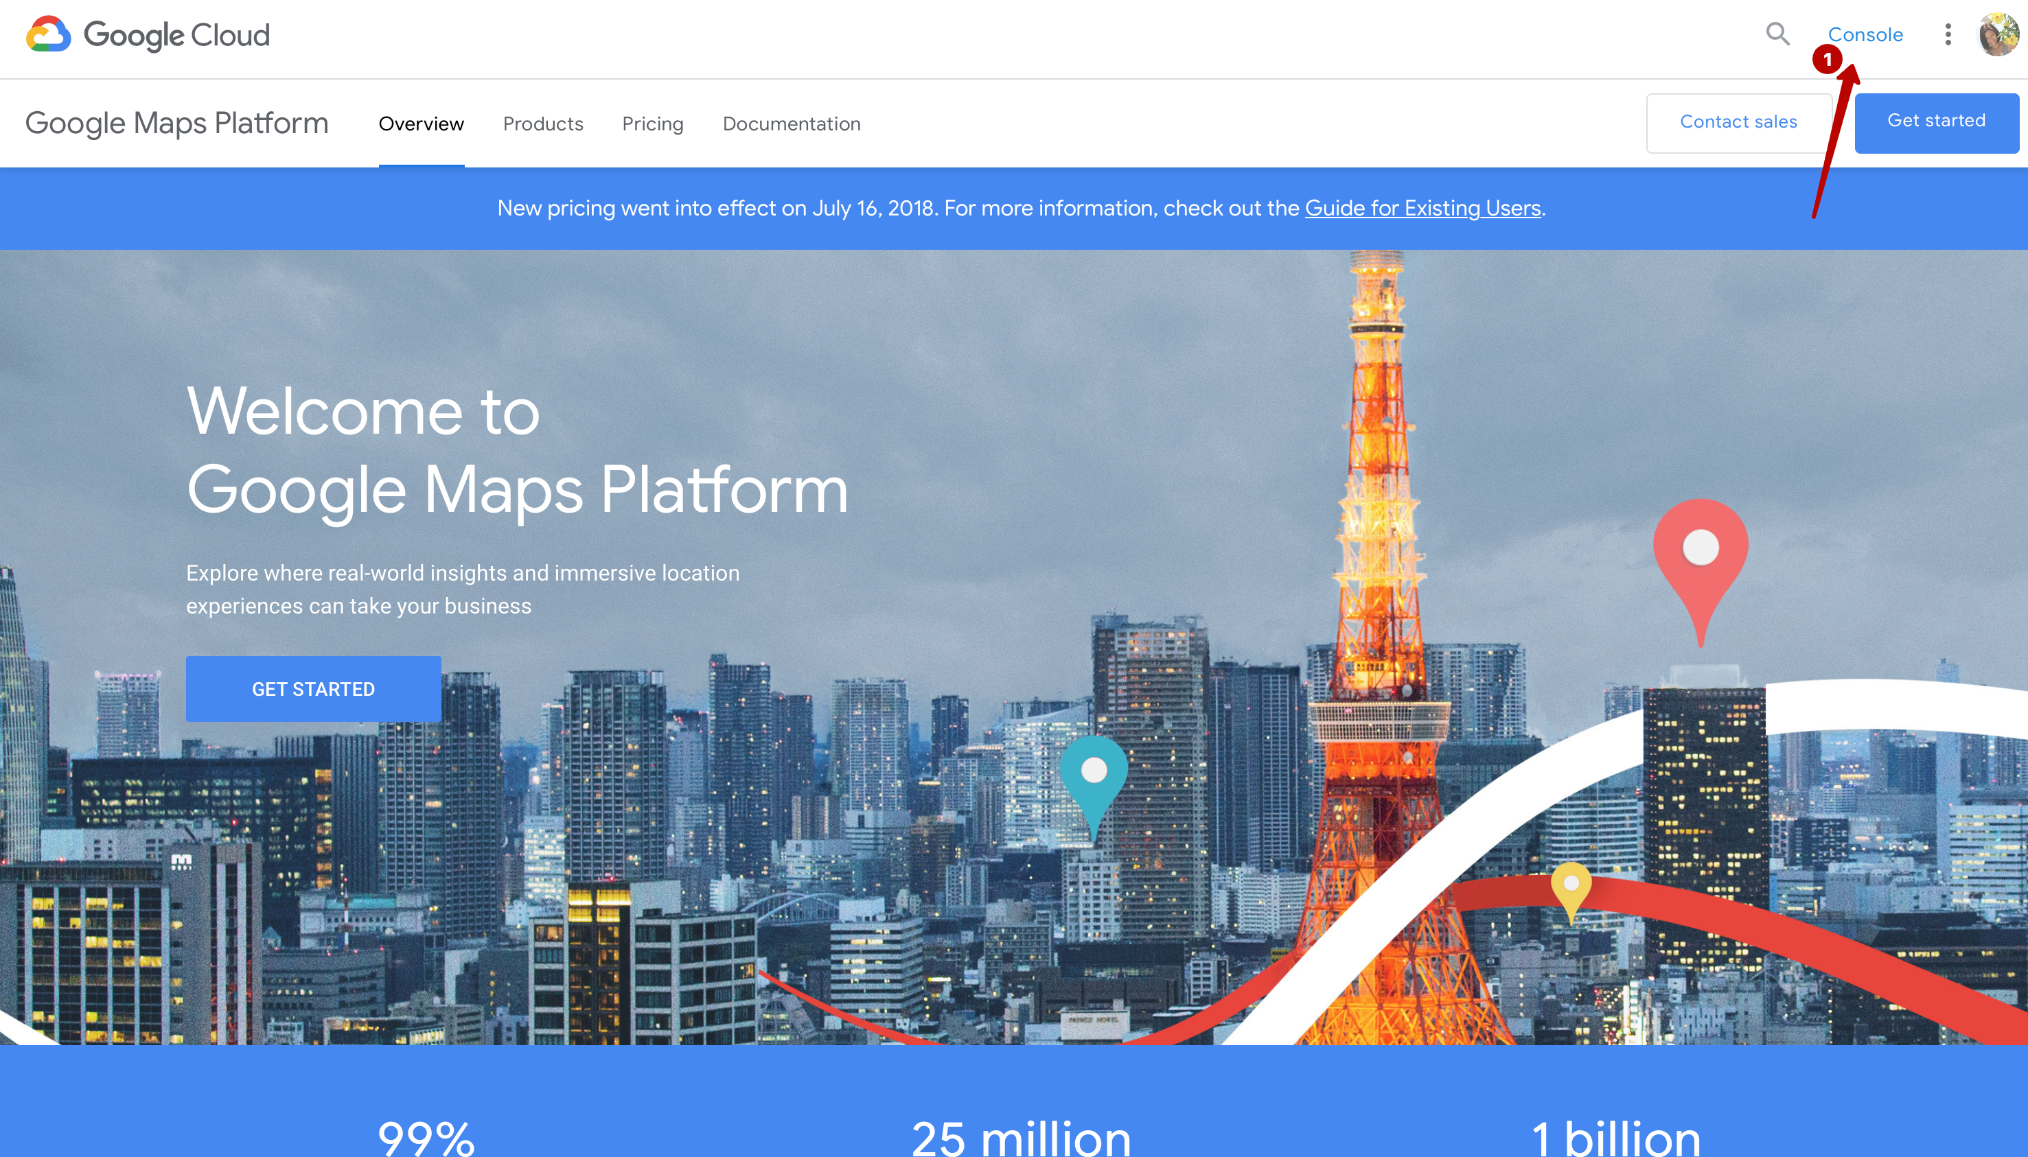Go to Console link
Screen dimensions: 2028x1157
tap(1865, 35)
